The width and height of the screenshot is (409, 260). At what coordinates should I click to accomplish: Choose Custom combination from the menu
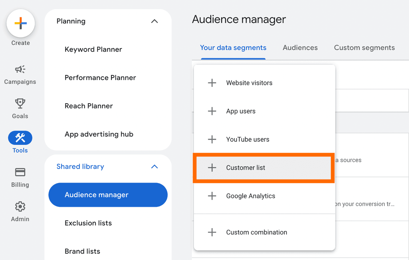tap(256, 232)
